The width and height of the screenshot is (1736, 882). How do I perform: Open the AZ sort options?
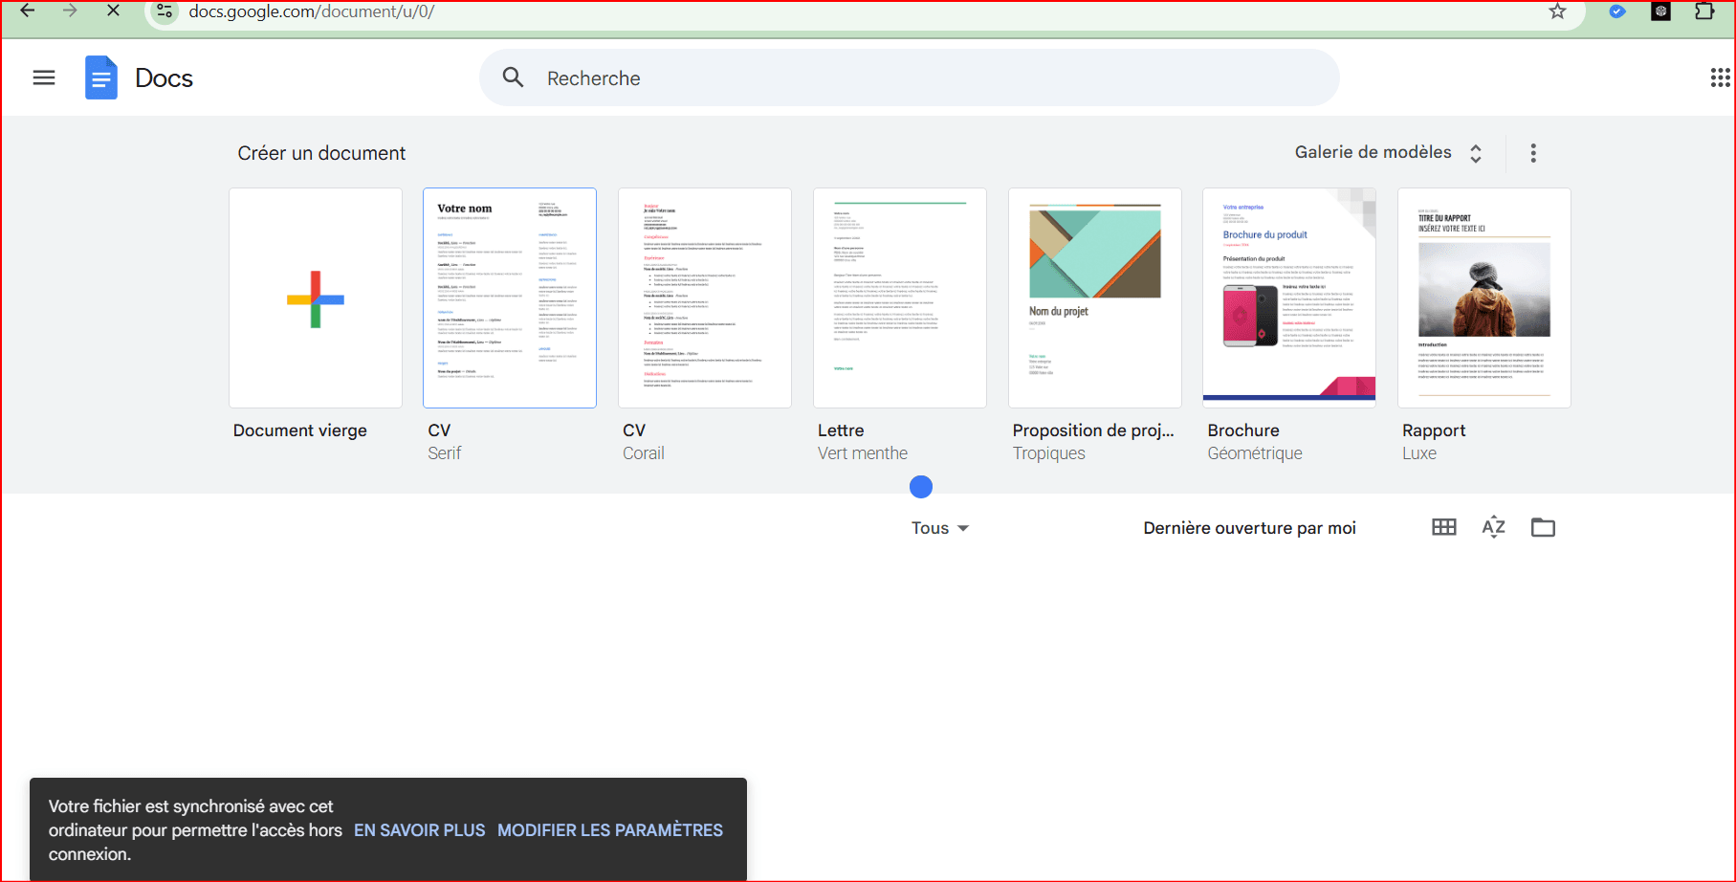pyautogui.click(x=1493, y=527)
